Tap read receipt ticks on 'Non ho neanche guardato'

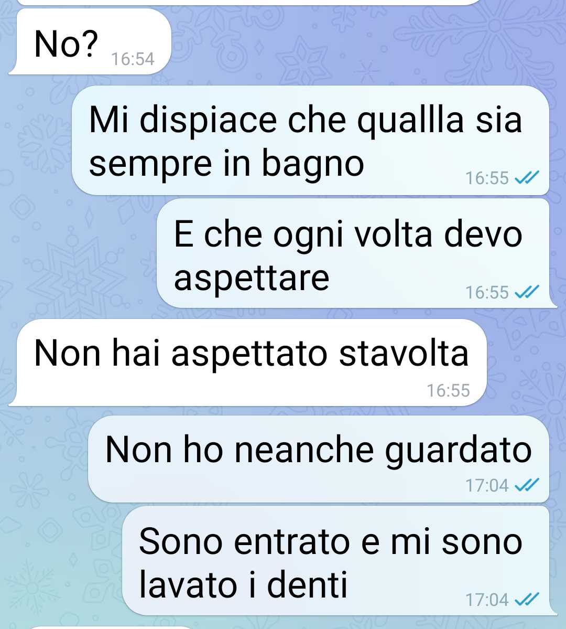coord(527,485)
